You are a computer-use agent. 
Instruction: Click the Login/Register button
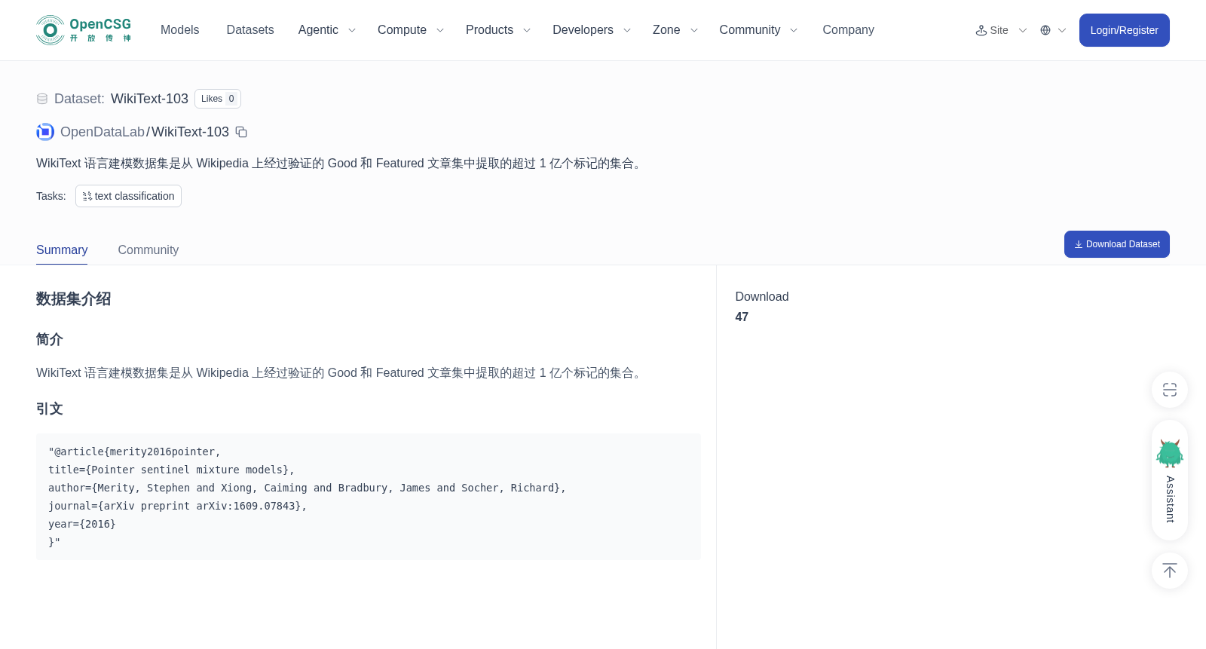(x=1125, y=30)
